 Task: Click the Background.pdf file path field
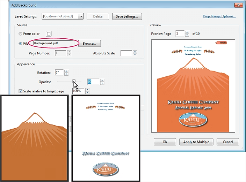tap(54, 43)
